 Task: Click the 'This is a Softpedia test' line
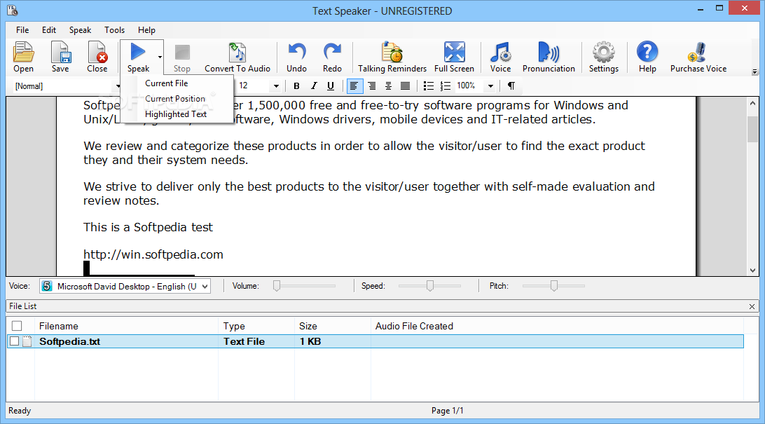(x=148, y=227)
